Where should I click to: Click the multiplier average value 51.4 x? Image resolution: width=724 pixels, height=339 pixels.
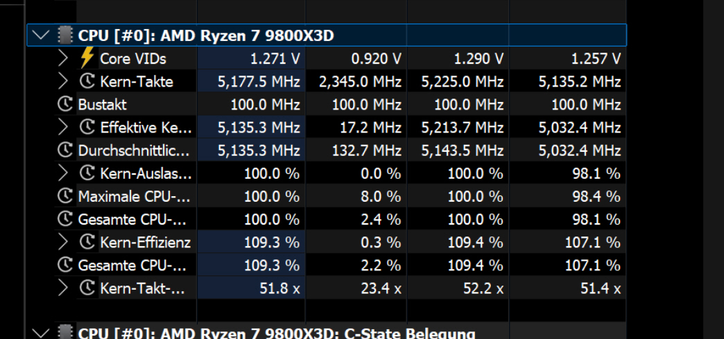point(601,288)
